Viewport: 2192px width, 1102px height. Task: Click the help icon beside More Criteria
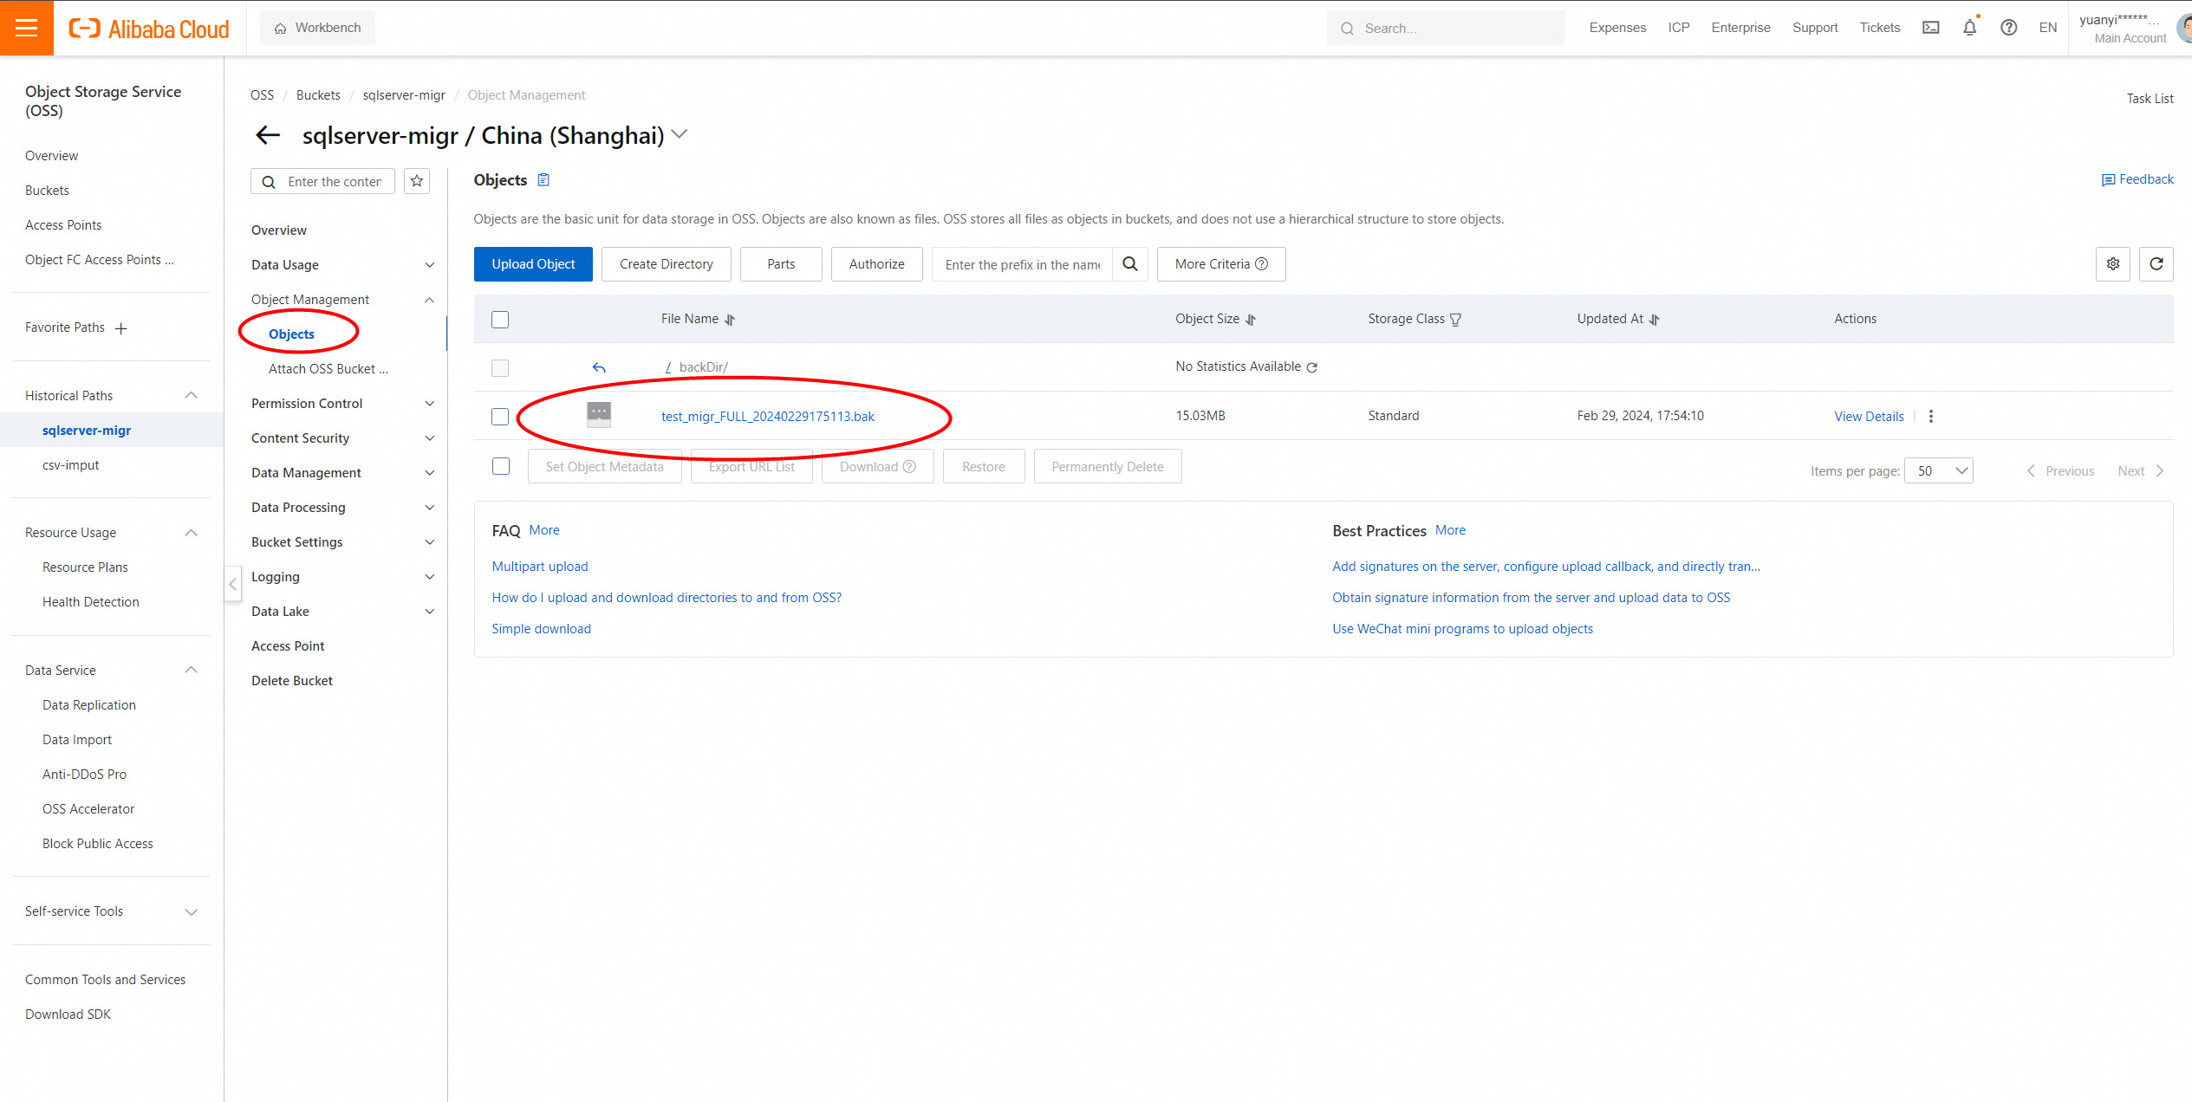pyautogui.click(x=1262, y=264)
